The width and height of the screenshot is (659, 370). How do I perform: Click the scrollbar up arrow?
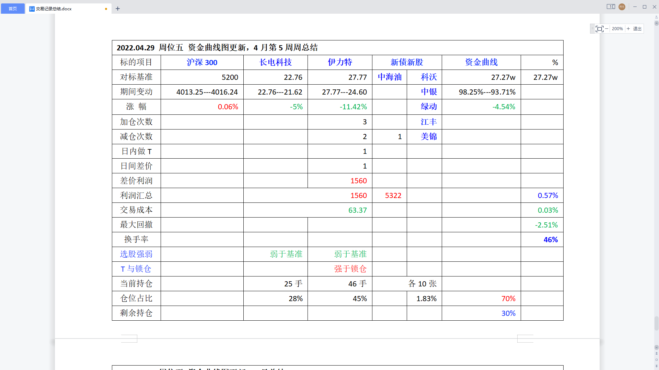pyautogui.click(x=656, y=24)
